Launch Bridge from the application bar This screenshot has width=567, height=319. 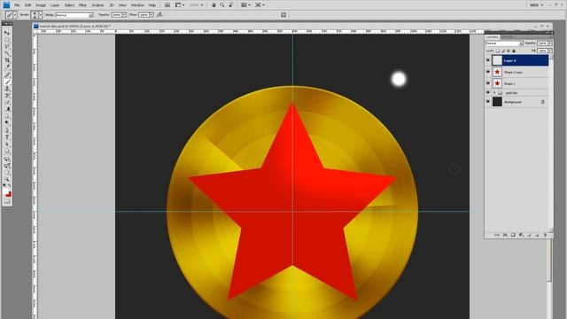click(167, 5)
